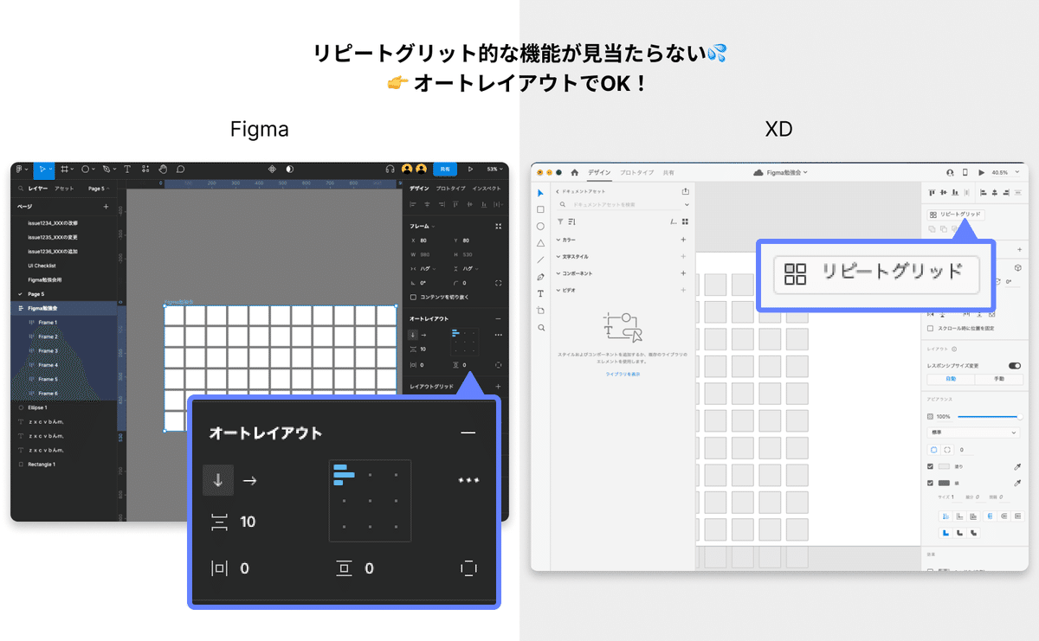Click Figma's present play icon
The height and width of the screenshot is (641, 1039).
(470, 170)
